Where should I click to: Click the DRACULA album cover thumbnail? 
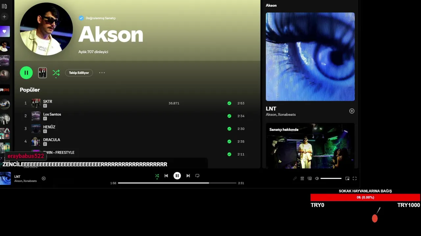click(36, 142)
